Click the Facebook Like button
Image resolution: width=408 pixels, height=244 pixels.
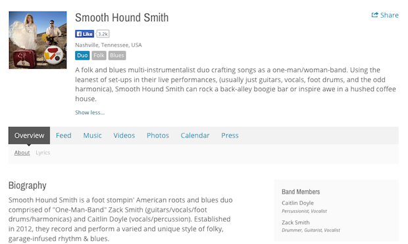85,33
